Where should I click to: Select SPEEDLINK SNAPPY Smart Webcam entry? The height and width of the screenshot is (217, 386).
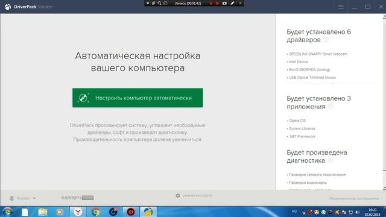(x=317, y=54)
